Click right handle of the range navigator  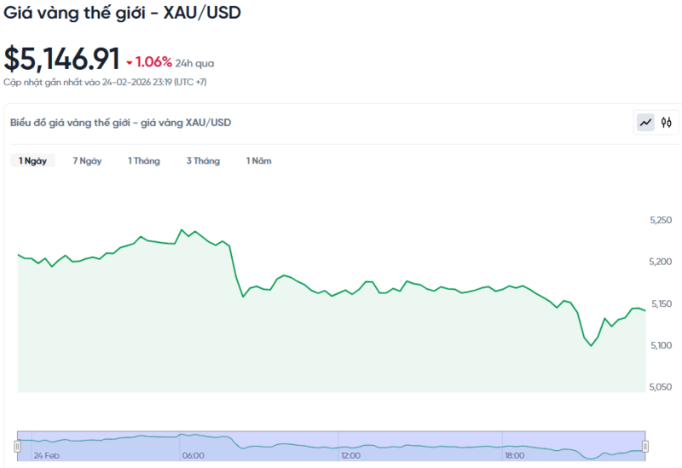645,446
